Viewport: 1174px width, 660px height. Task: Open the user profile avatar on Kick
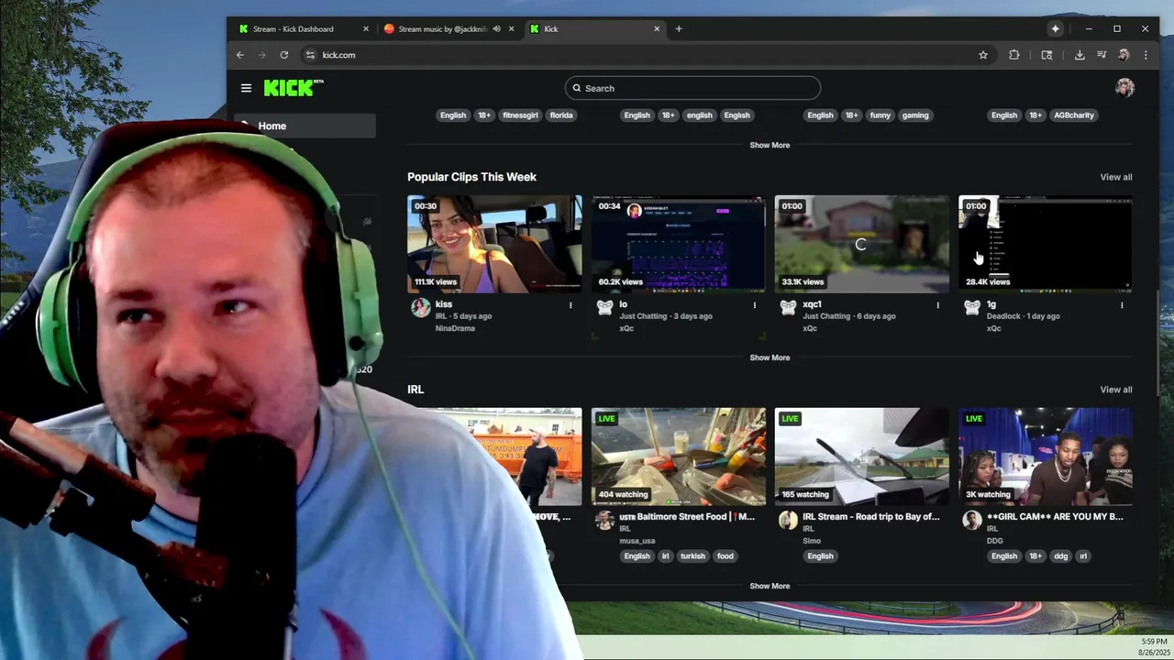click(x=1124, y=88)
